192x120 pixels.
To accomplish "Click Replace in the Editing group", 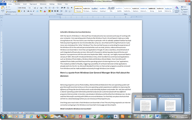I will 184,10.
